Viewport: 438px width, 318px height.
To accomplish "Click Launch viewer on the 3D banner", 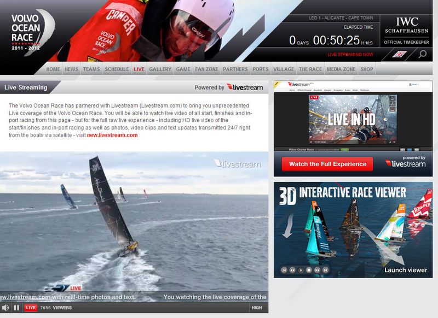I will point(406,270).
